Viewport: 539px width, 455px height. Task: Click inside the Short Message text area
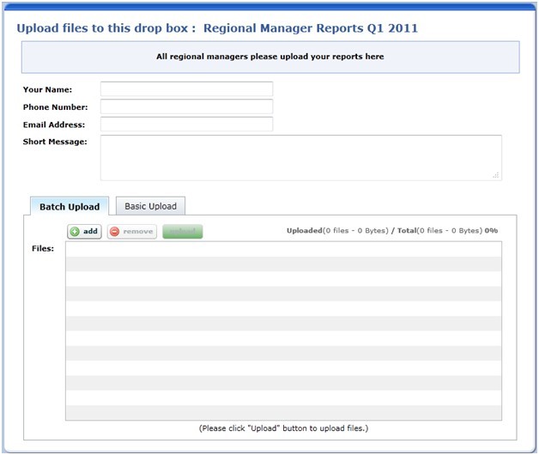pos(300,157)
